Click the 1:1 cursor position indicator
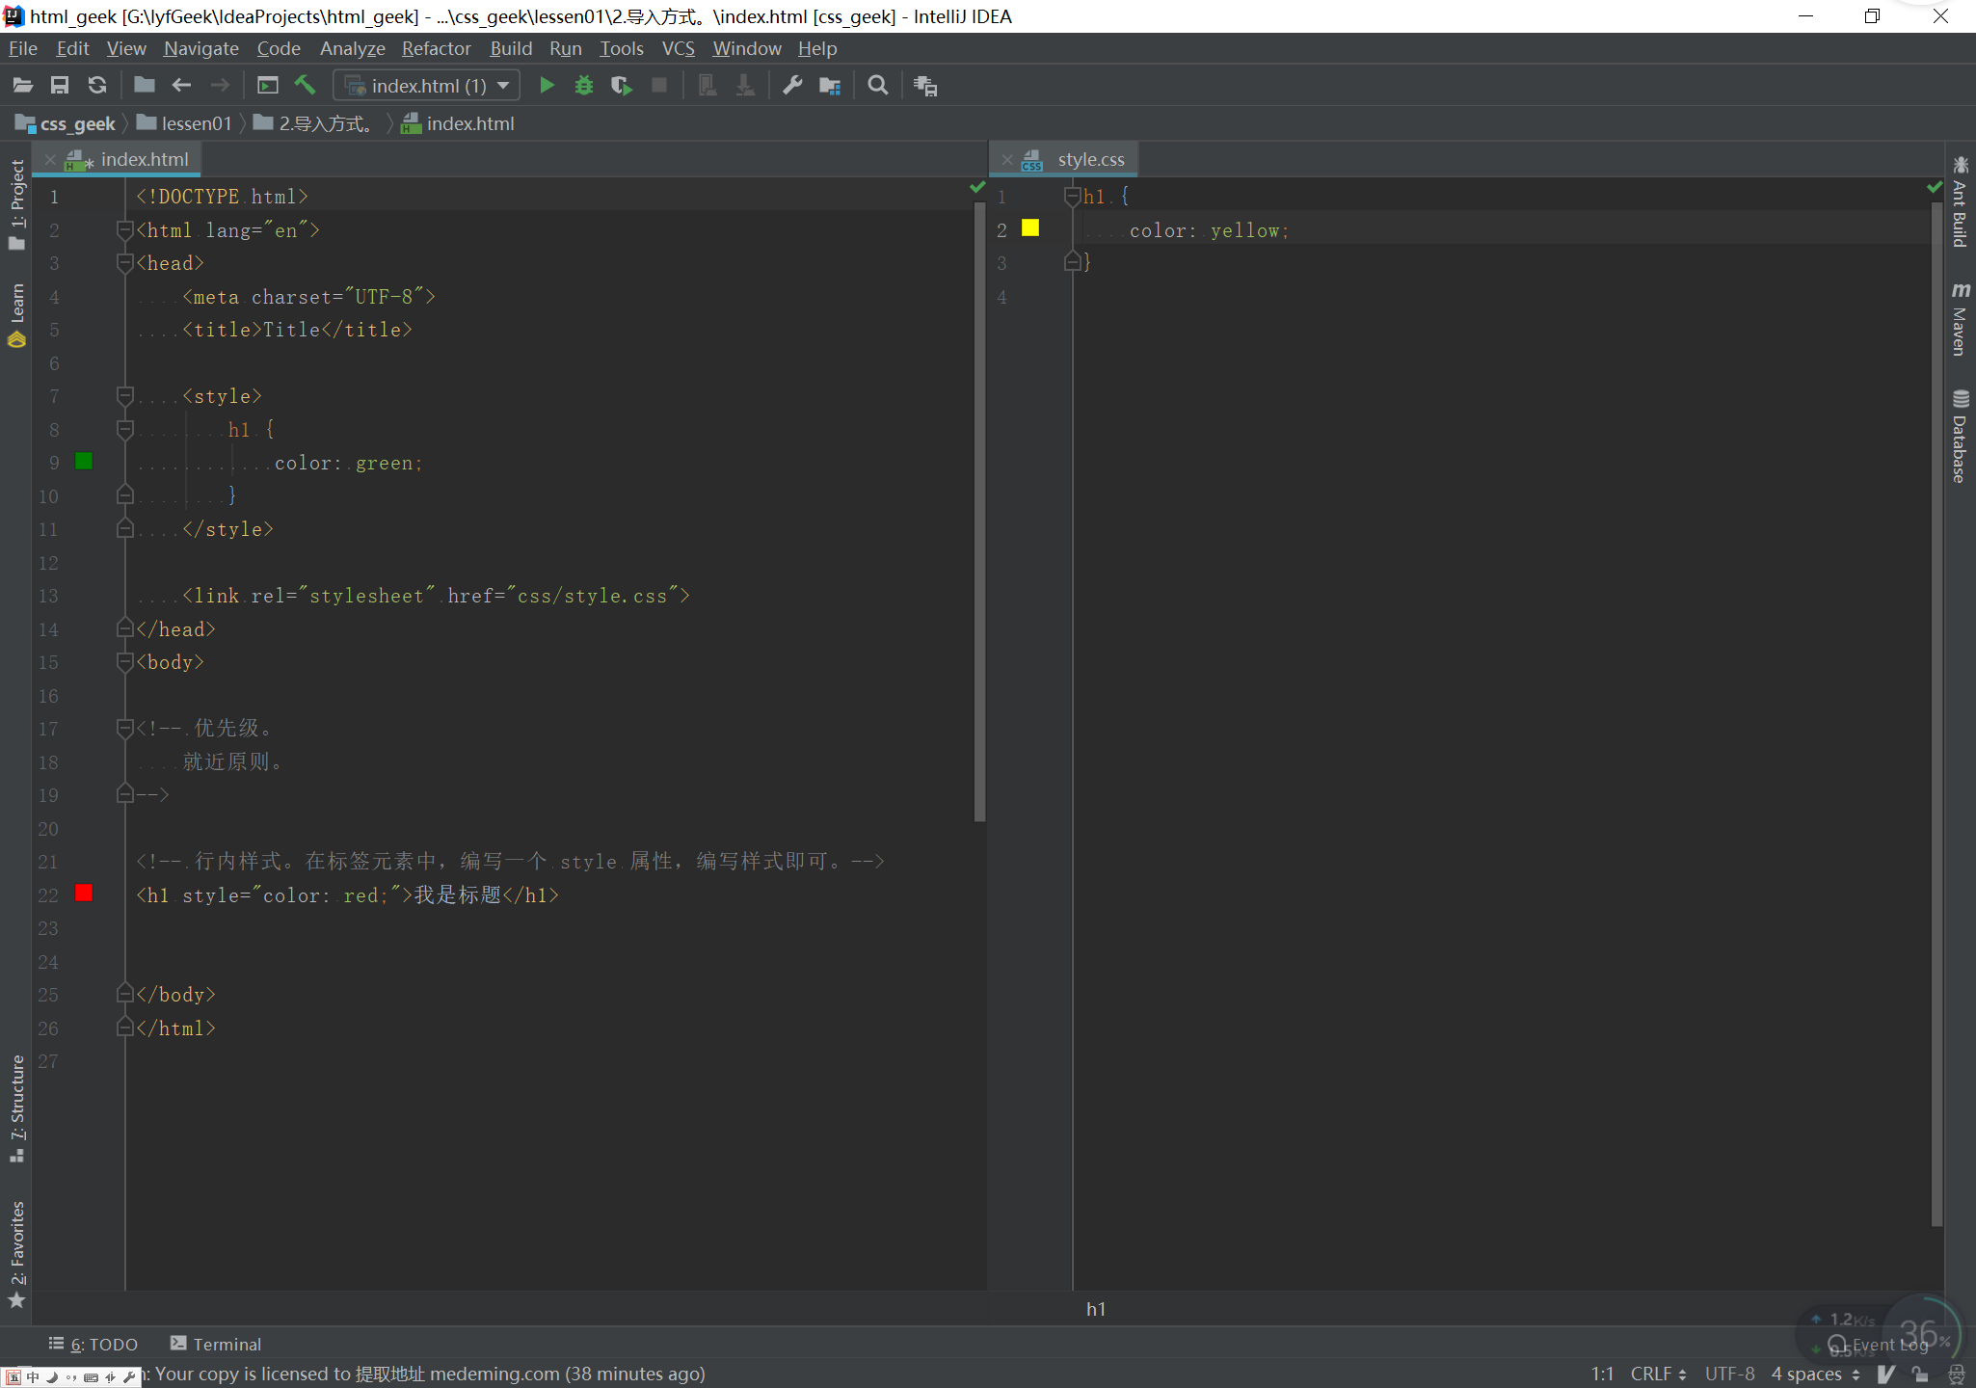 (x=1602, y=1374)
